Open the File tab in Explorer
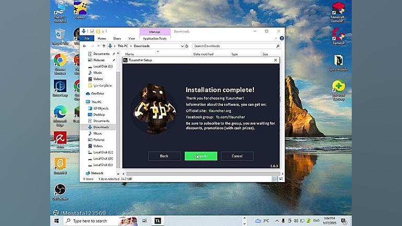 (x=87, y=38)
